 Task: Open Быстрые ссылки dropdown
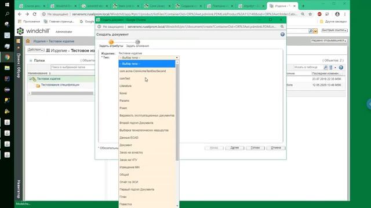[x=334, y=30]
